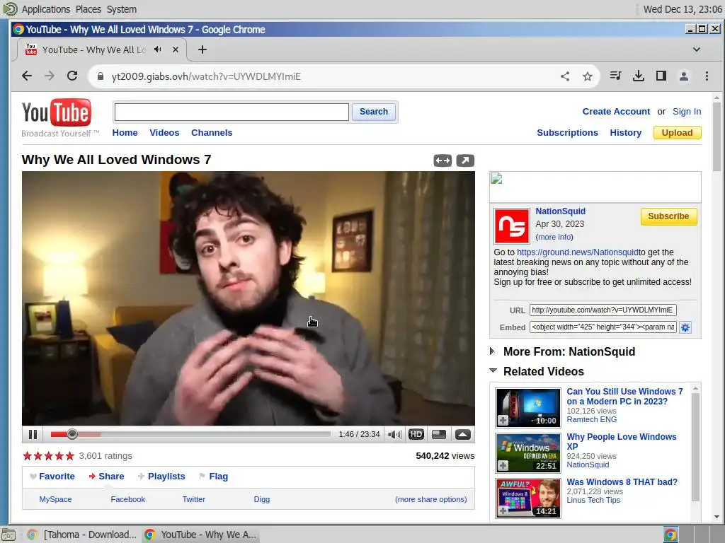725x543 pixels.
Task: Click the Chrome share page icon
Action: coord(564,76)
